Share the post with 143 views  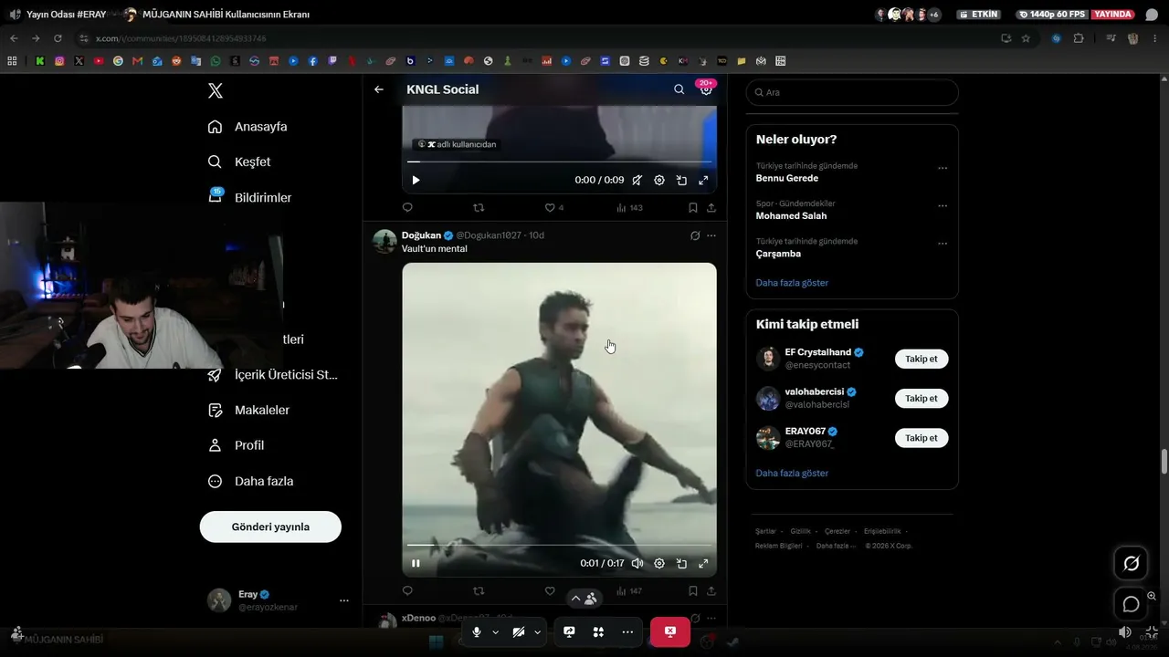click(x=711, y=208)
